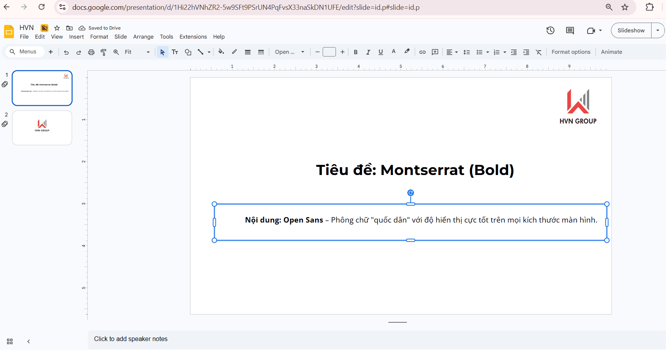Click the Undo icon in the toolbar

(66, 52)
